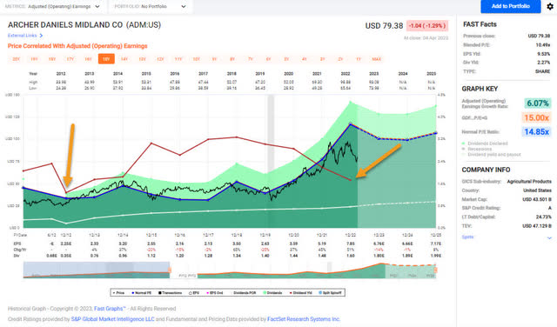Toggle the EPS triangle legend icon
The width and height of the screenshot is (557, 327).
tap(191, 293)
